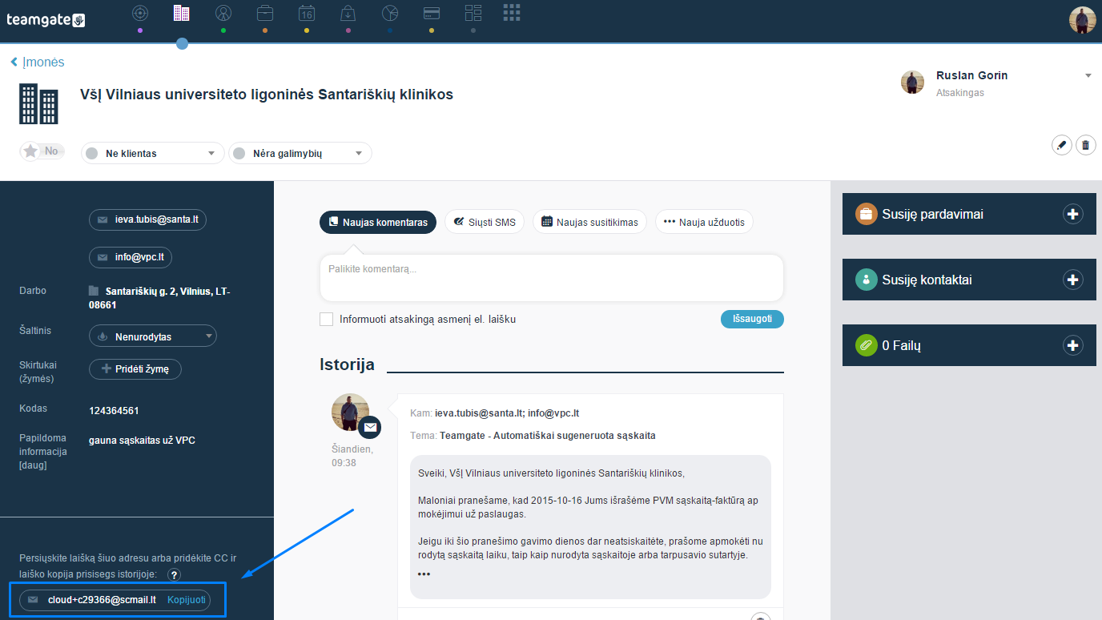This screenshot has height=620, width=1102.
Task: Add a related sale with plus icon
Action: point(1072,214)
